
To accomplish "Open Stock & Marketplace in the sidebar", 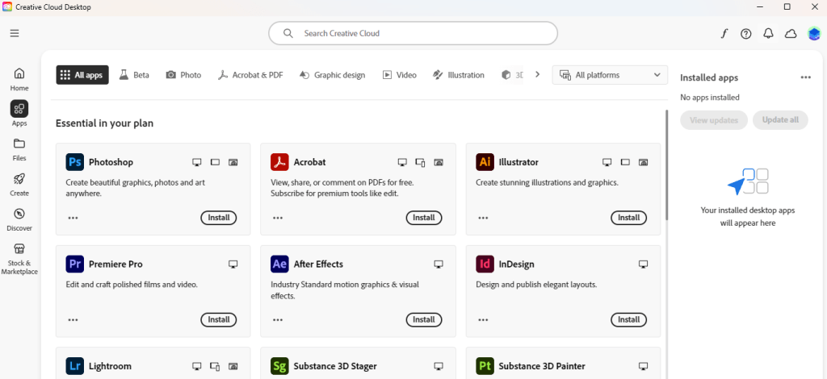I will point(19,258).
